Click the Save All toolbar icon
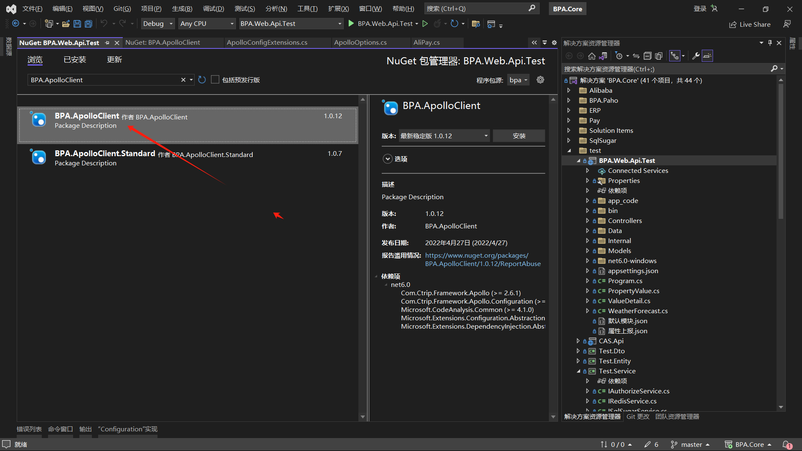 [x=89, y=24]
